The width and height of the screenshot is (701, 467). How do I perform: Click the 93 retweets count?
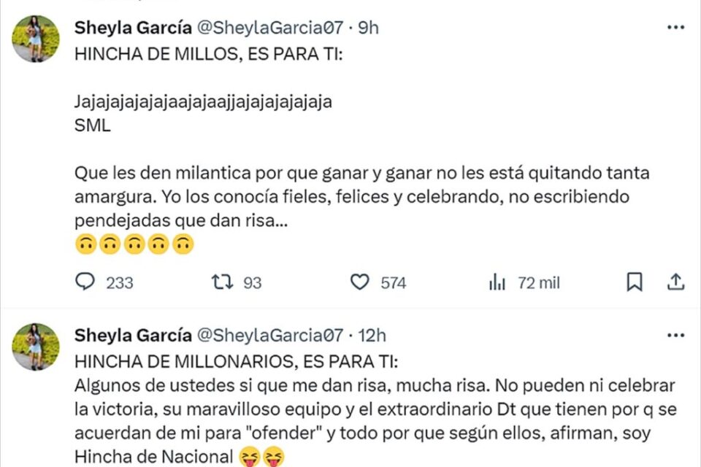pyautogui.click(x=252, y=282)
